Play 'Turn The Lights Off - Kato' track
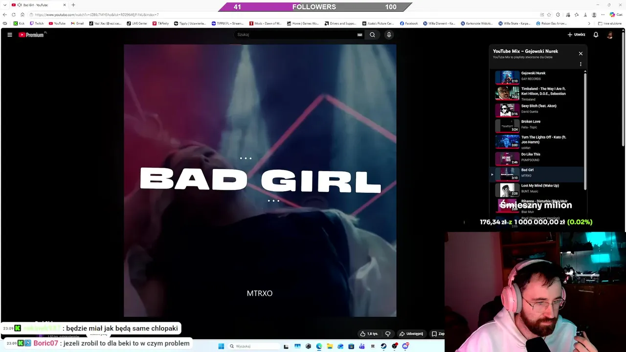626x352 pixels. (537, 141)
